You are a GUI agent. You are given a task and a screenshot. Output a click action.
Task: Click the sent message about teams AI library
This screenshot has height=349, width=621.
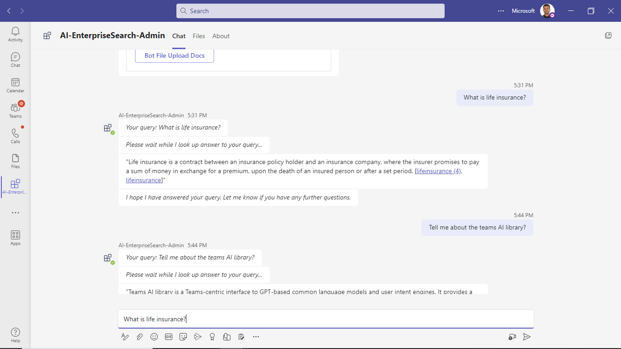(477, 227)
